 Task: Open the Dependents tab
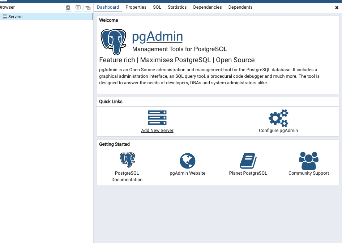240,7
